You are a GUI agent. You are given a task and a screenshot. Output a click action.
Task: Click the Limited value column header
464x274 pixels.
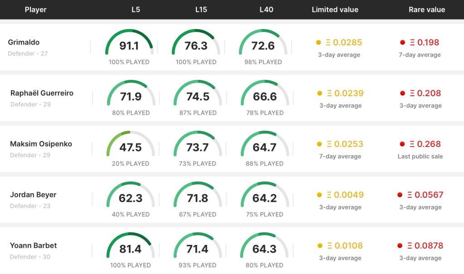click(335, 10)
